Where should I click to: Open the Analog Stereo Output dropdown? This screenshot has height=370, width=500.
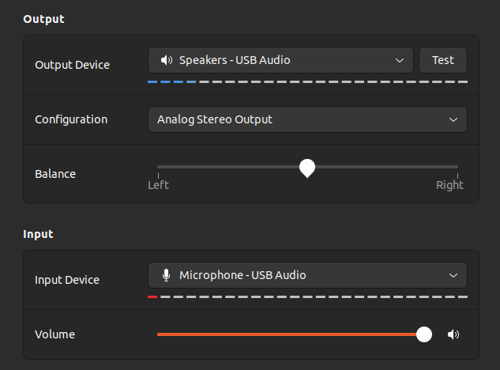[x=307, y=119]
